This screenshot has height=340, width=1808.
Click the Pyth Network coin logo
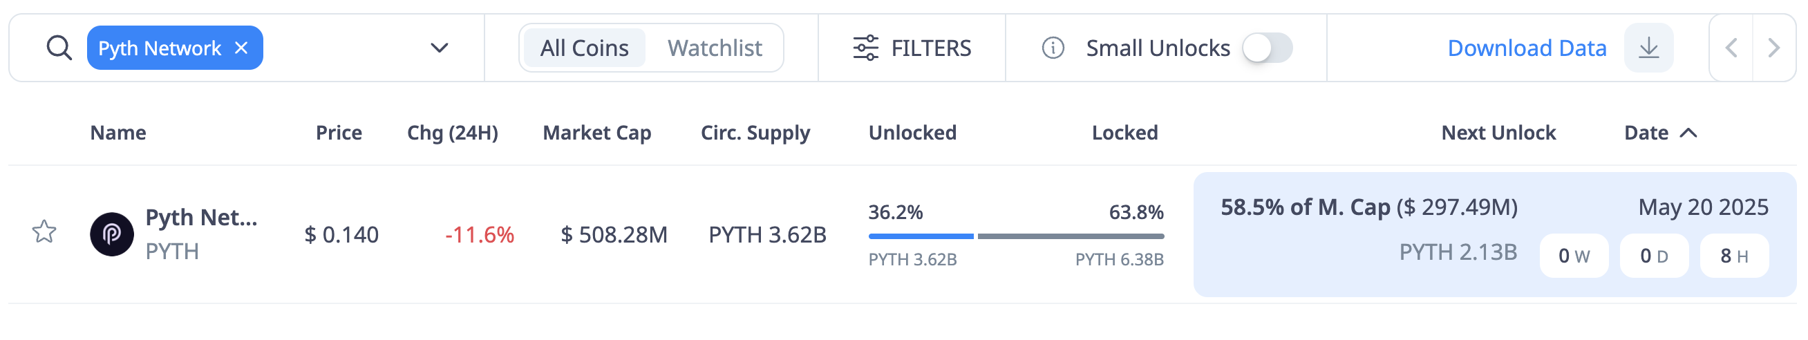click(111, 234)
